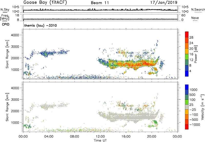Click the top blue segment of velocity colorbar

(x=187, y=87)
